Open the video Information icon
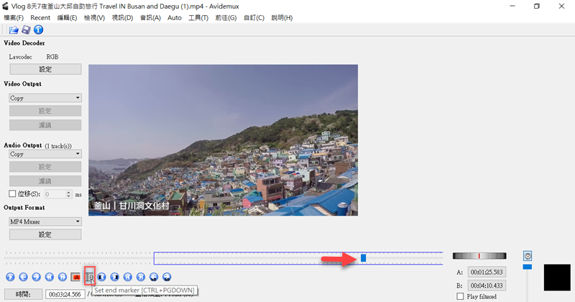 point(39,30)
